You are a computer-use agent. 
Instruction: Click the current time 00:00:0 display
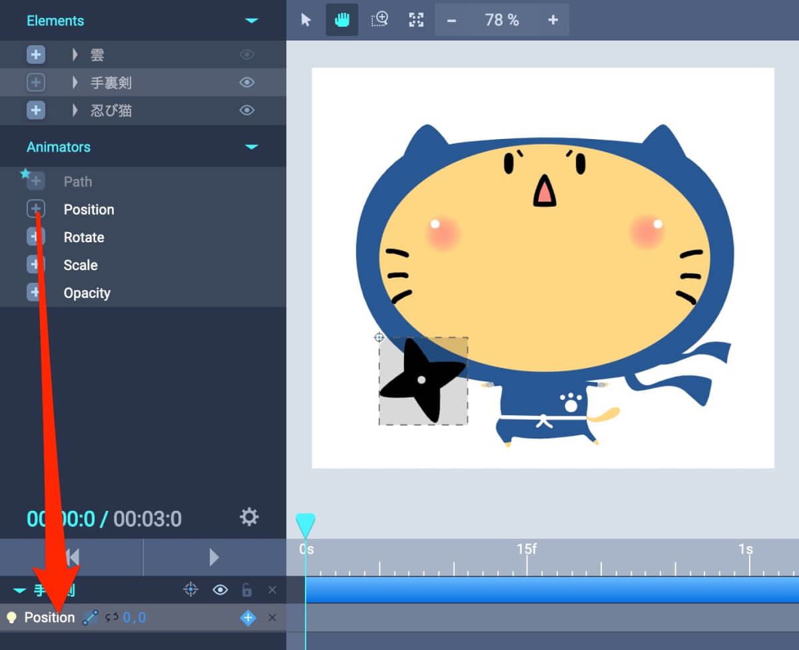[x=61, y=519]
